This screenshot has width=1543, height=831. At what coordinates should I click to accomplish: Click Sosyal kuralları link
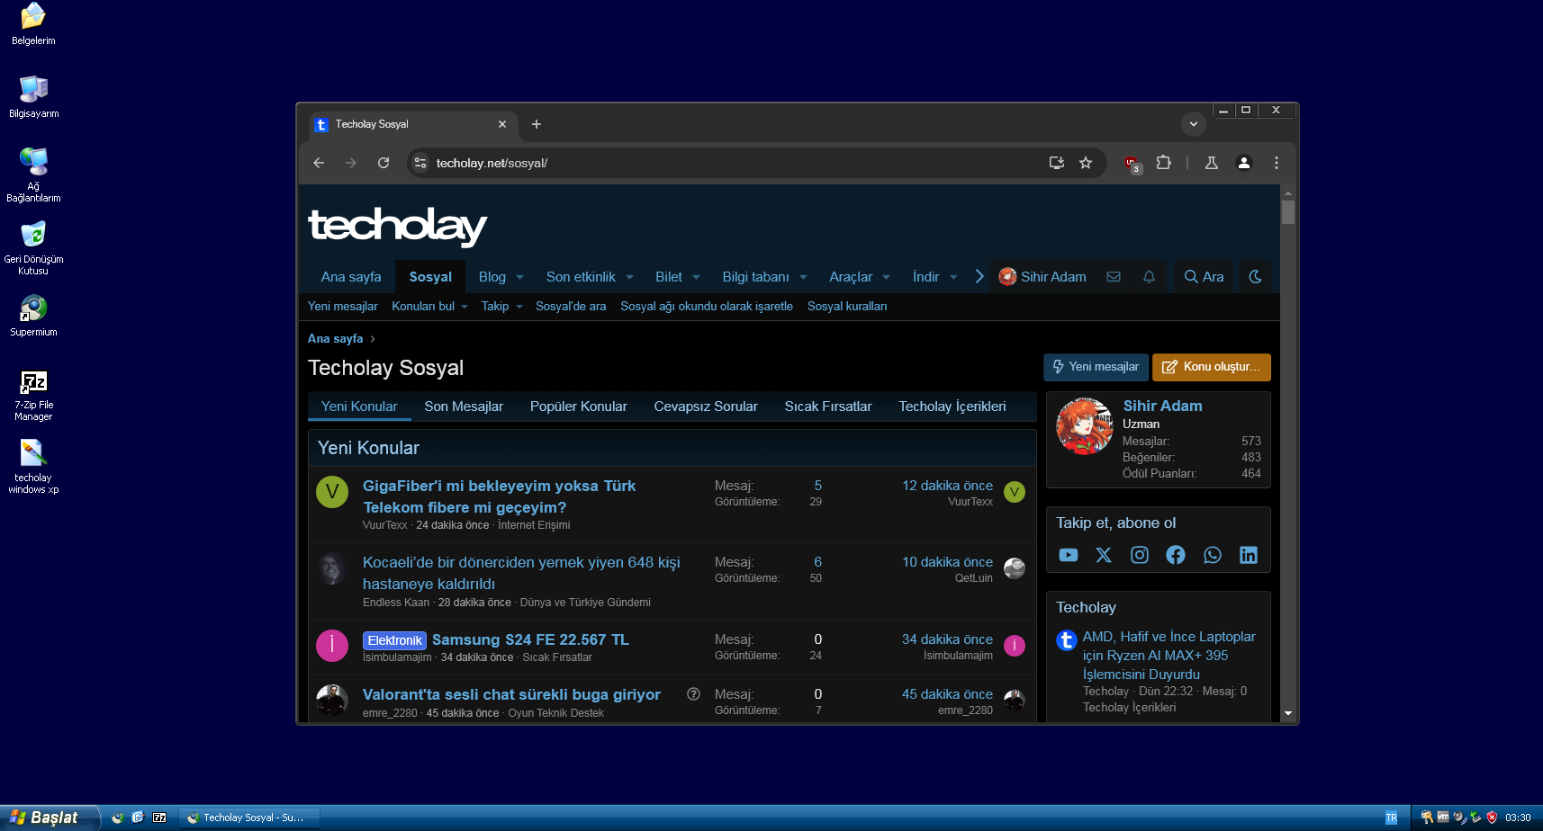point(847,307)
